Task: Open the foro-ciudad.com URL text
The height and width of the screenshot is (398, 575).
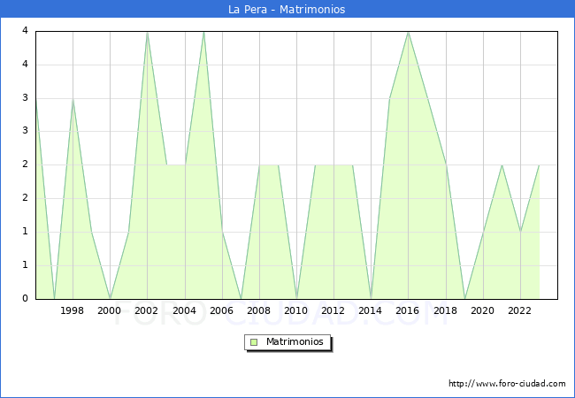Action: click(507, 384)
